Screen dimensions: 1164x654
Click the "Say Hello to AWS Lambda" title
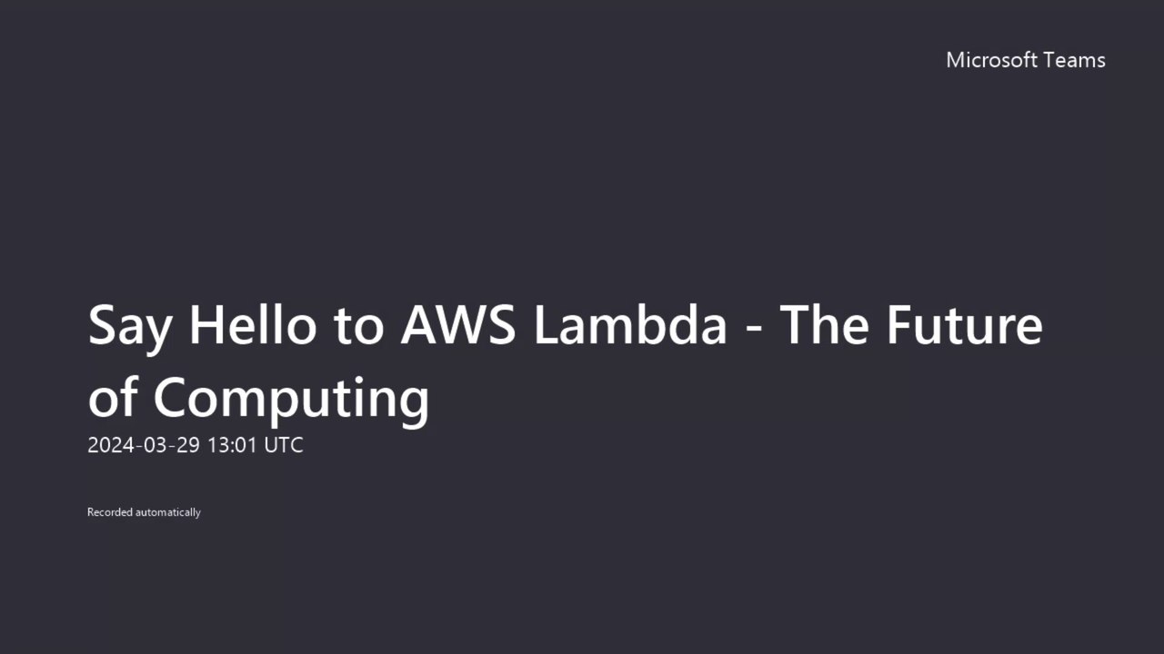coord(407,324)
